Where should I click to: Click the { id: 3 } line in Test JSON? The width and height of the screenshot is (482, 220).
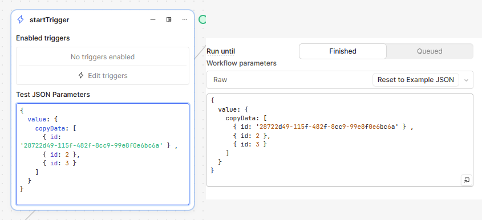pos(59,163)
